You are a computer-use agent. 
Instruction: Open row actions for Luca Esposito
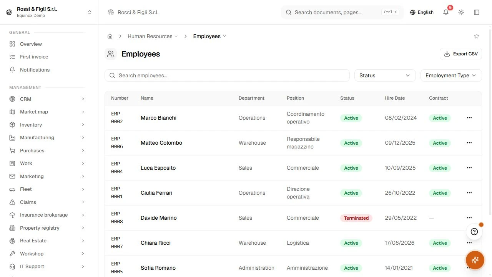469,168
